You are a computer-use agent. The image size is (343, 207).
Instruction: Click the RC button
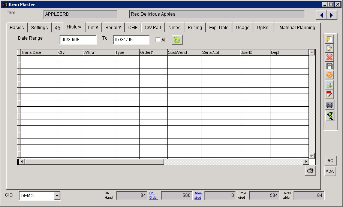coord(330,161)
